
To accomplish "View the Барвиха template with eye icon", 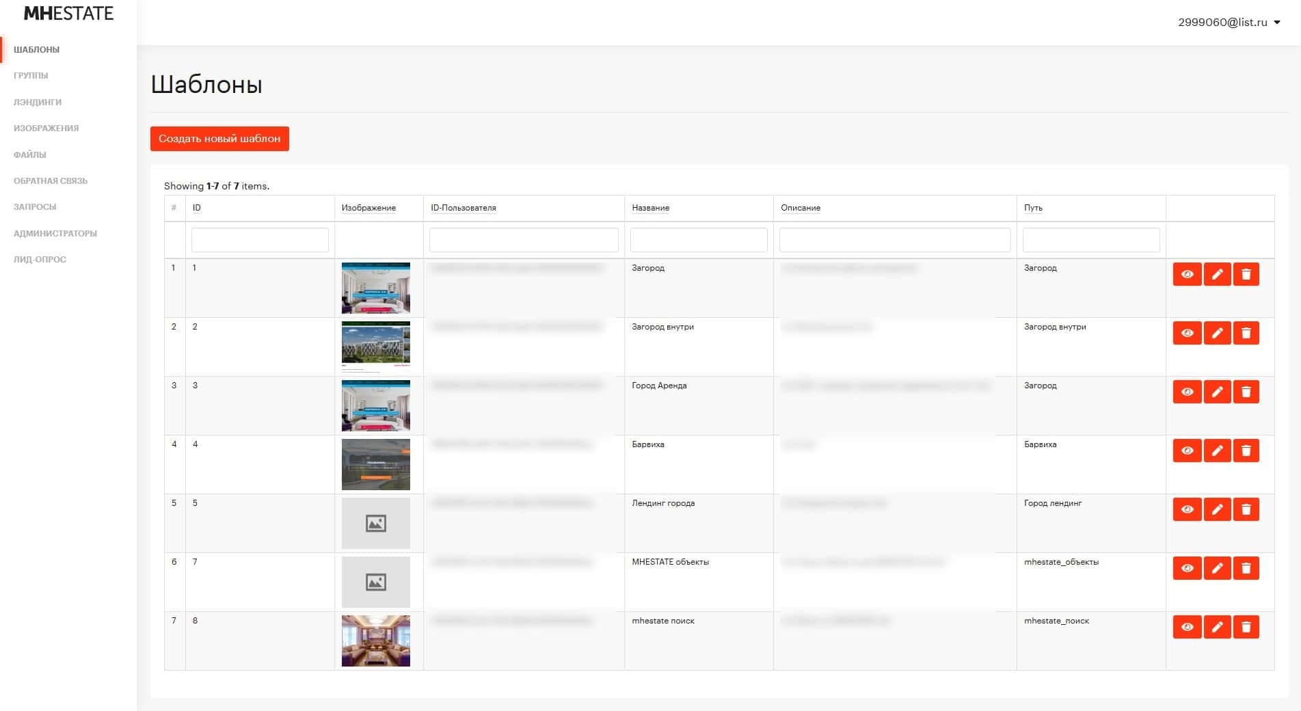I will tap(1187, 451).
